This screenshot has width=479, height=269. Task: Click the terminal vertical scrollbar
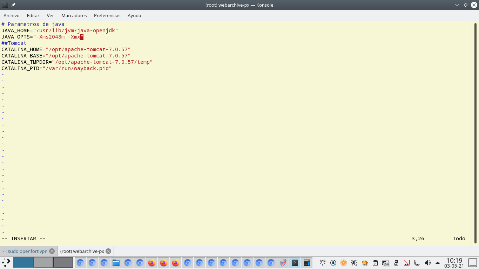pos(476,133)
